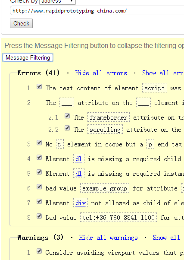
Task: Click 'Errors (41)' heading text
Action: 38,73
